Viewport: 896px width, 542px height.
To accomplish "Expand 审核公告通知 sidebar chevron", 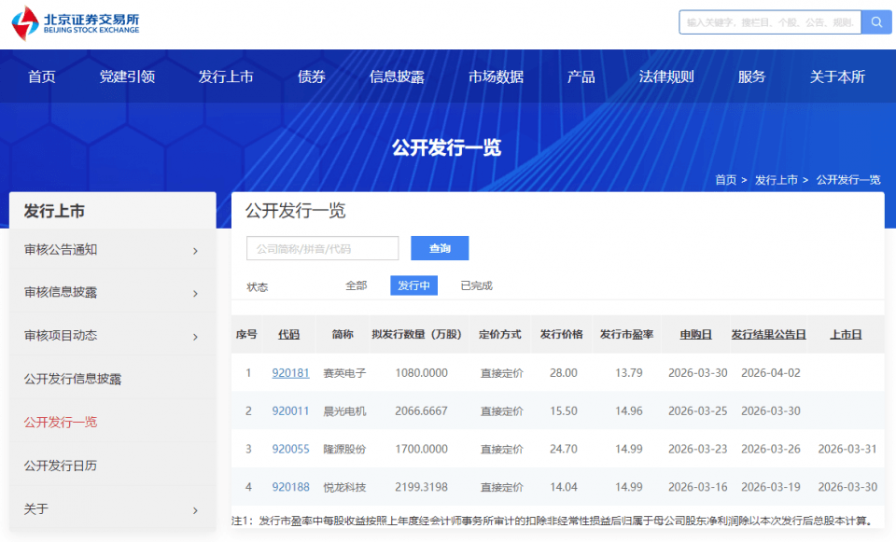I will click(195, 250).
